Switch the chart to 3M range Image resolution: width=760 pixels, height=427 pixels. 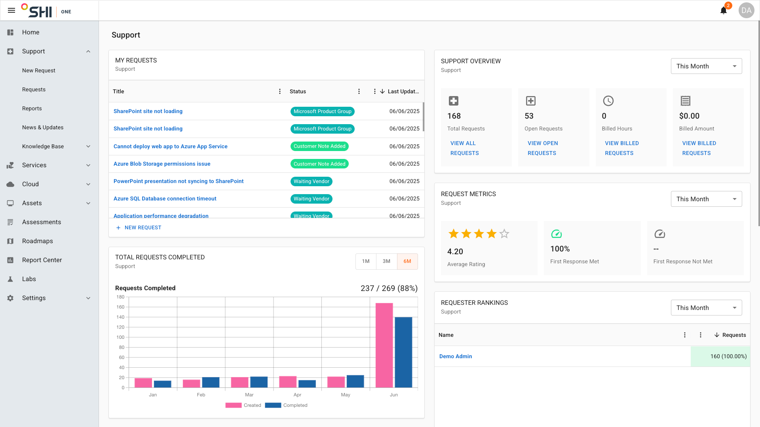point(386,261)
